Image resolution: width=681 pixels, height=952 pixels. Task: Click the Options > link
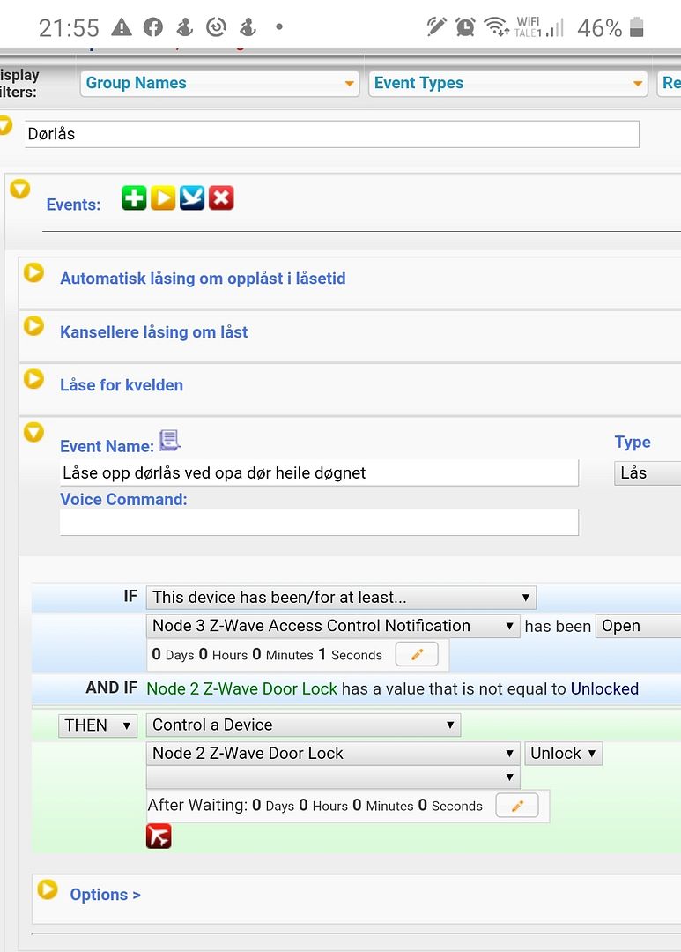(105, 895)
